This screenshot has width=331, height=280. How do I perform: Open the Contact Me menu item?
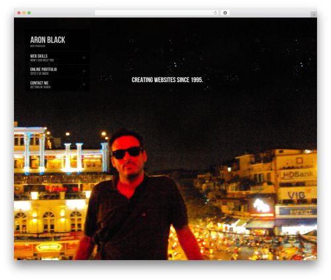click(x=58, y=85)
